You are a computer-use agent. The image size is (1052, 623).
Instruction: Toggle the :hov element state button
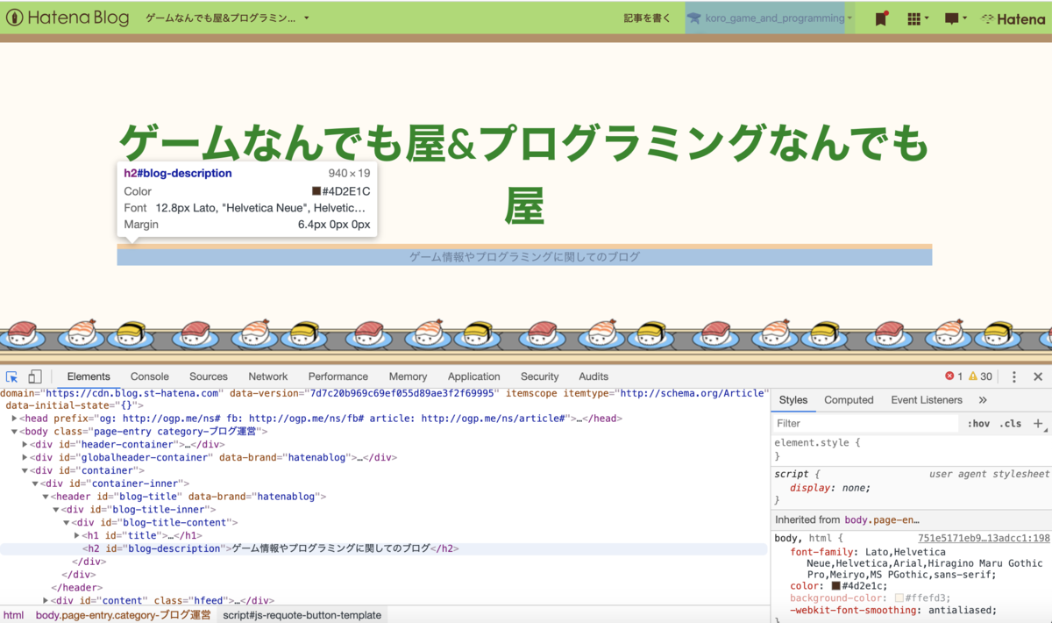coord(978,424)
